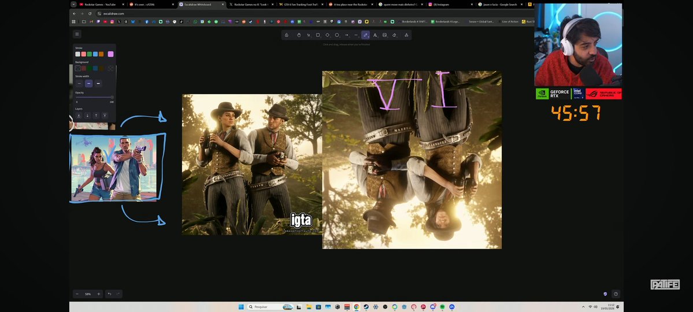The width and height of the screenshot is (693, 312).
Task: Switch to the jason e lucia Google Search tab
Action: (501, 5)
